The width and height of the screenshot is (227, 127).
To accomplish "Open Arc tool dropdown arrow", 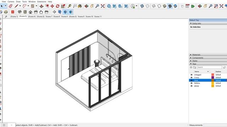I will coord(28,6).
